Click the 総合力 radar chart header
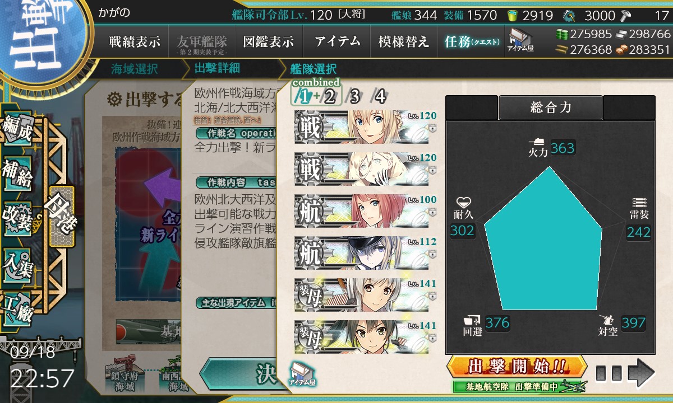The width and height of the screenshot is (673, 403). click(x=551, y=107)
